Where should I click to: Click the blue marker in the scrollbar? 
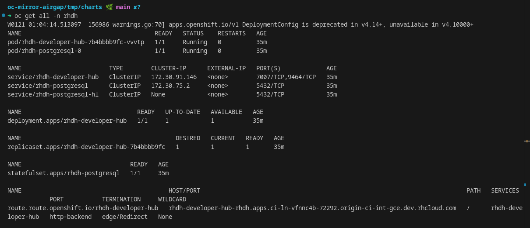pyautogui.click(x=525, y=184)
